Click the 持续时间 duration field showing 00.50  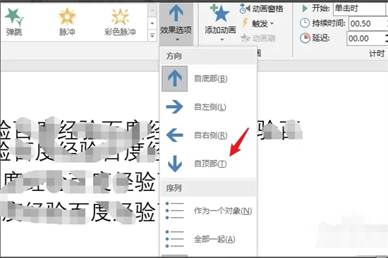368,23
